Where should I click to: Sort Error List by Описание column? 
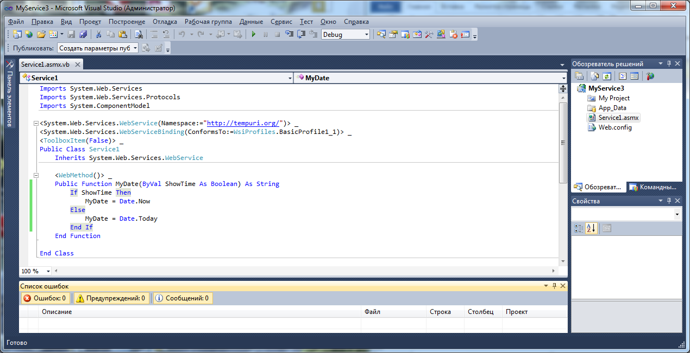point(199,312)
